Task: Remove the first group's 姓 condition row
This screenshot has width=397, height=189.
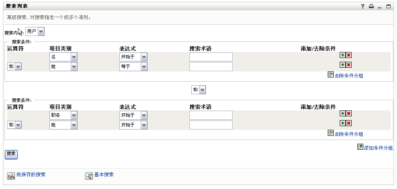Action: point(349,65)
